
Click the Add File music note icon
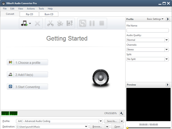[x=24, y=23]
